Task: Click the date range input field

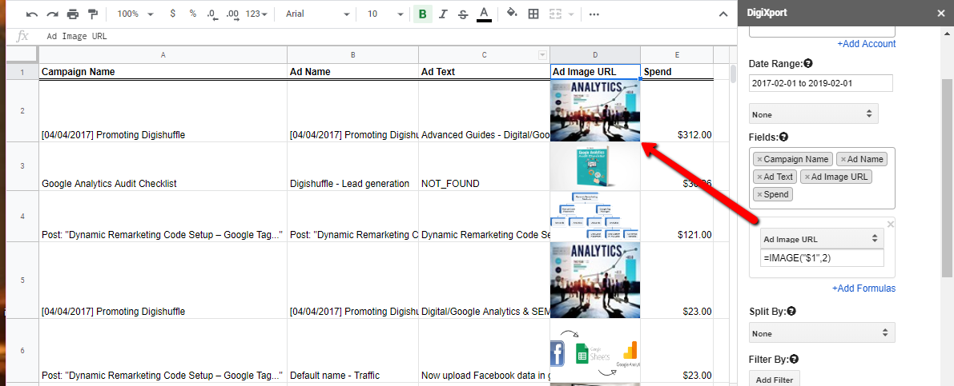Action: point(821,82)
